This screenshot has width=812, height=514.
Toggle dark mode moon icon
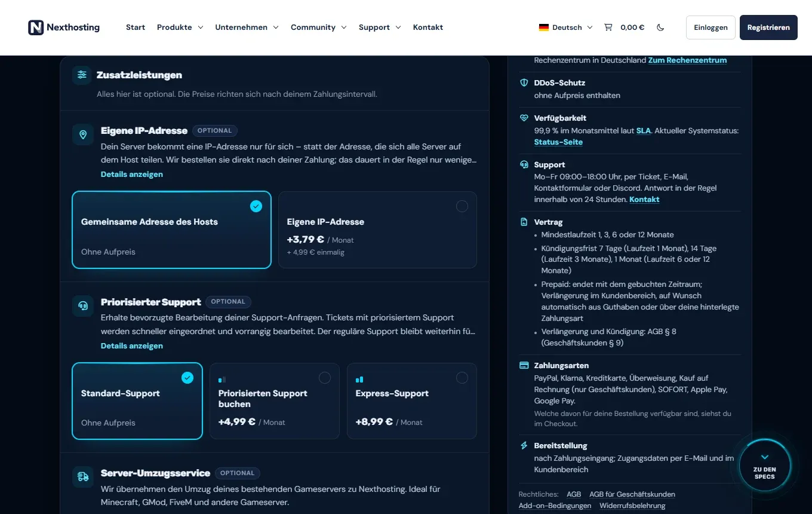click(x=660, y=27)
